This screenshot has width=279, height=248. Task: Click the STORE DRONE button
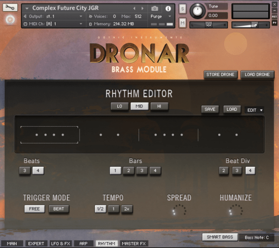(x=220, y=75)
